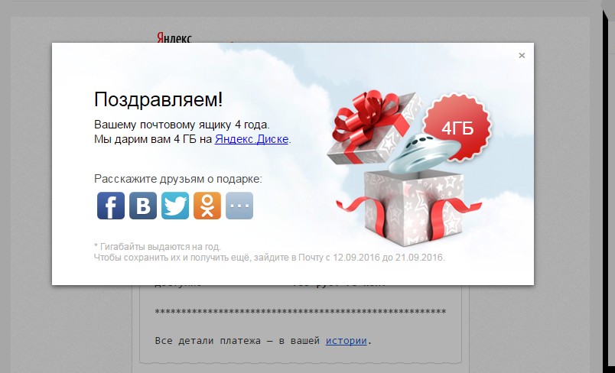615x373 pixels.
Task: Click the Вашему почтовому ящику 4 года line
Action: pos(182,125)
